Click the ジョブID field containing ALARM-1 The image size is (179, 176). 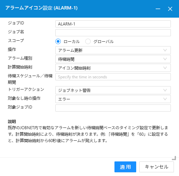pos(113,24)
